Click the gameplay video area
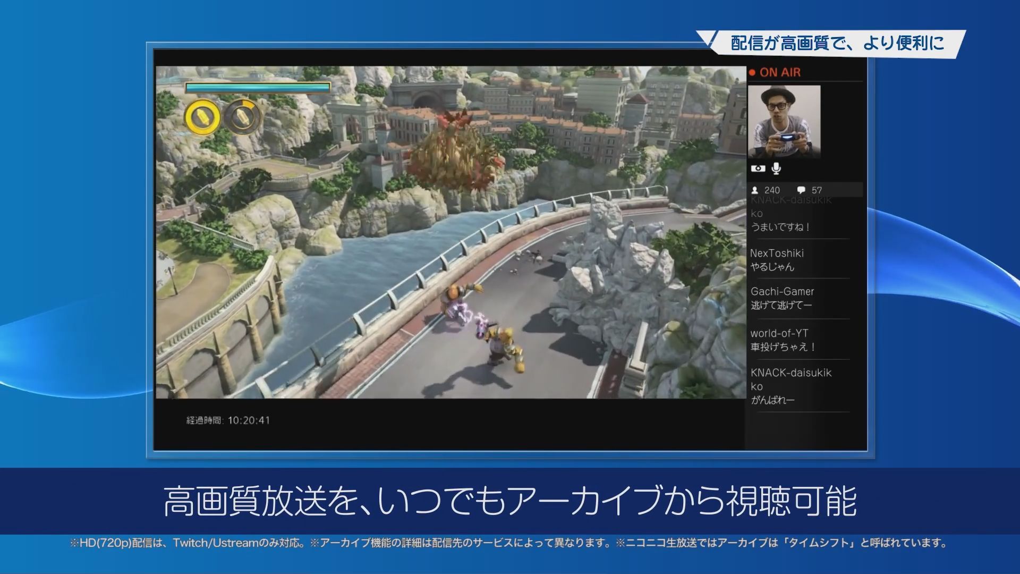Viewport: 1020px width, 574px height. [x=450, y=232]
